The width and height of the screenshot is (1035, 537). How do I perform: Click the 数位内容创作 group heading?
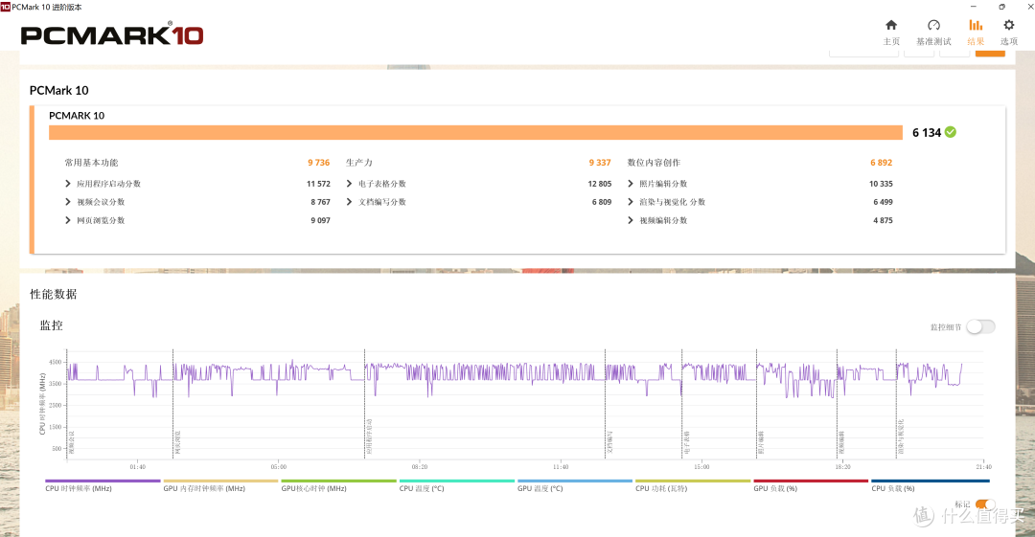tap(654, 163)
